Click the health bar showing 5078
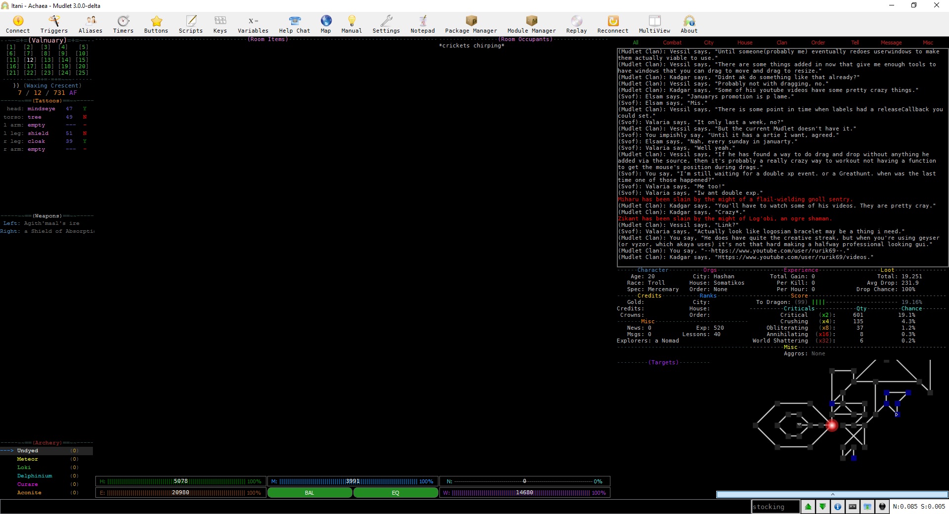Image resolution: width=949 pixels, height=514 pixels. [181, 481]
